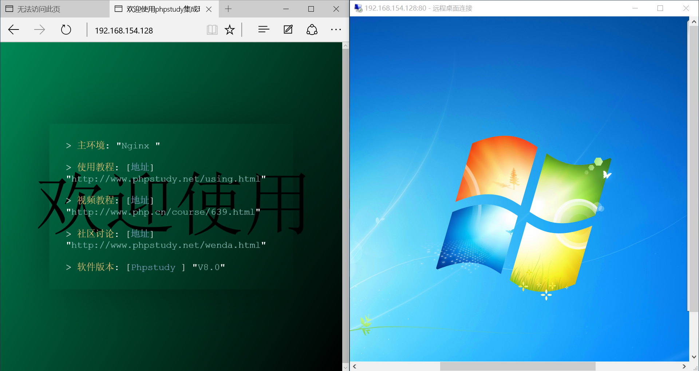
Task: Click Remote Desktop horizontal scroll right arrow
Action: coord(684,366)
